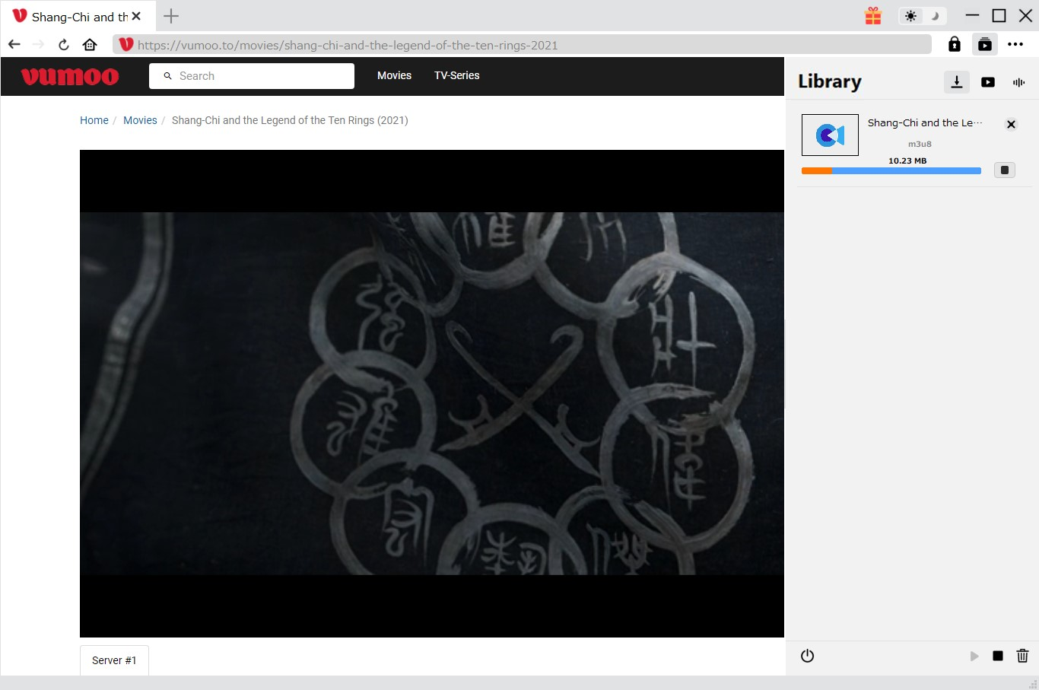Switch to the audio tab in Library
The image size is (1039, 690).
[1018, 82]
